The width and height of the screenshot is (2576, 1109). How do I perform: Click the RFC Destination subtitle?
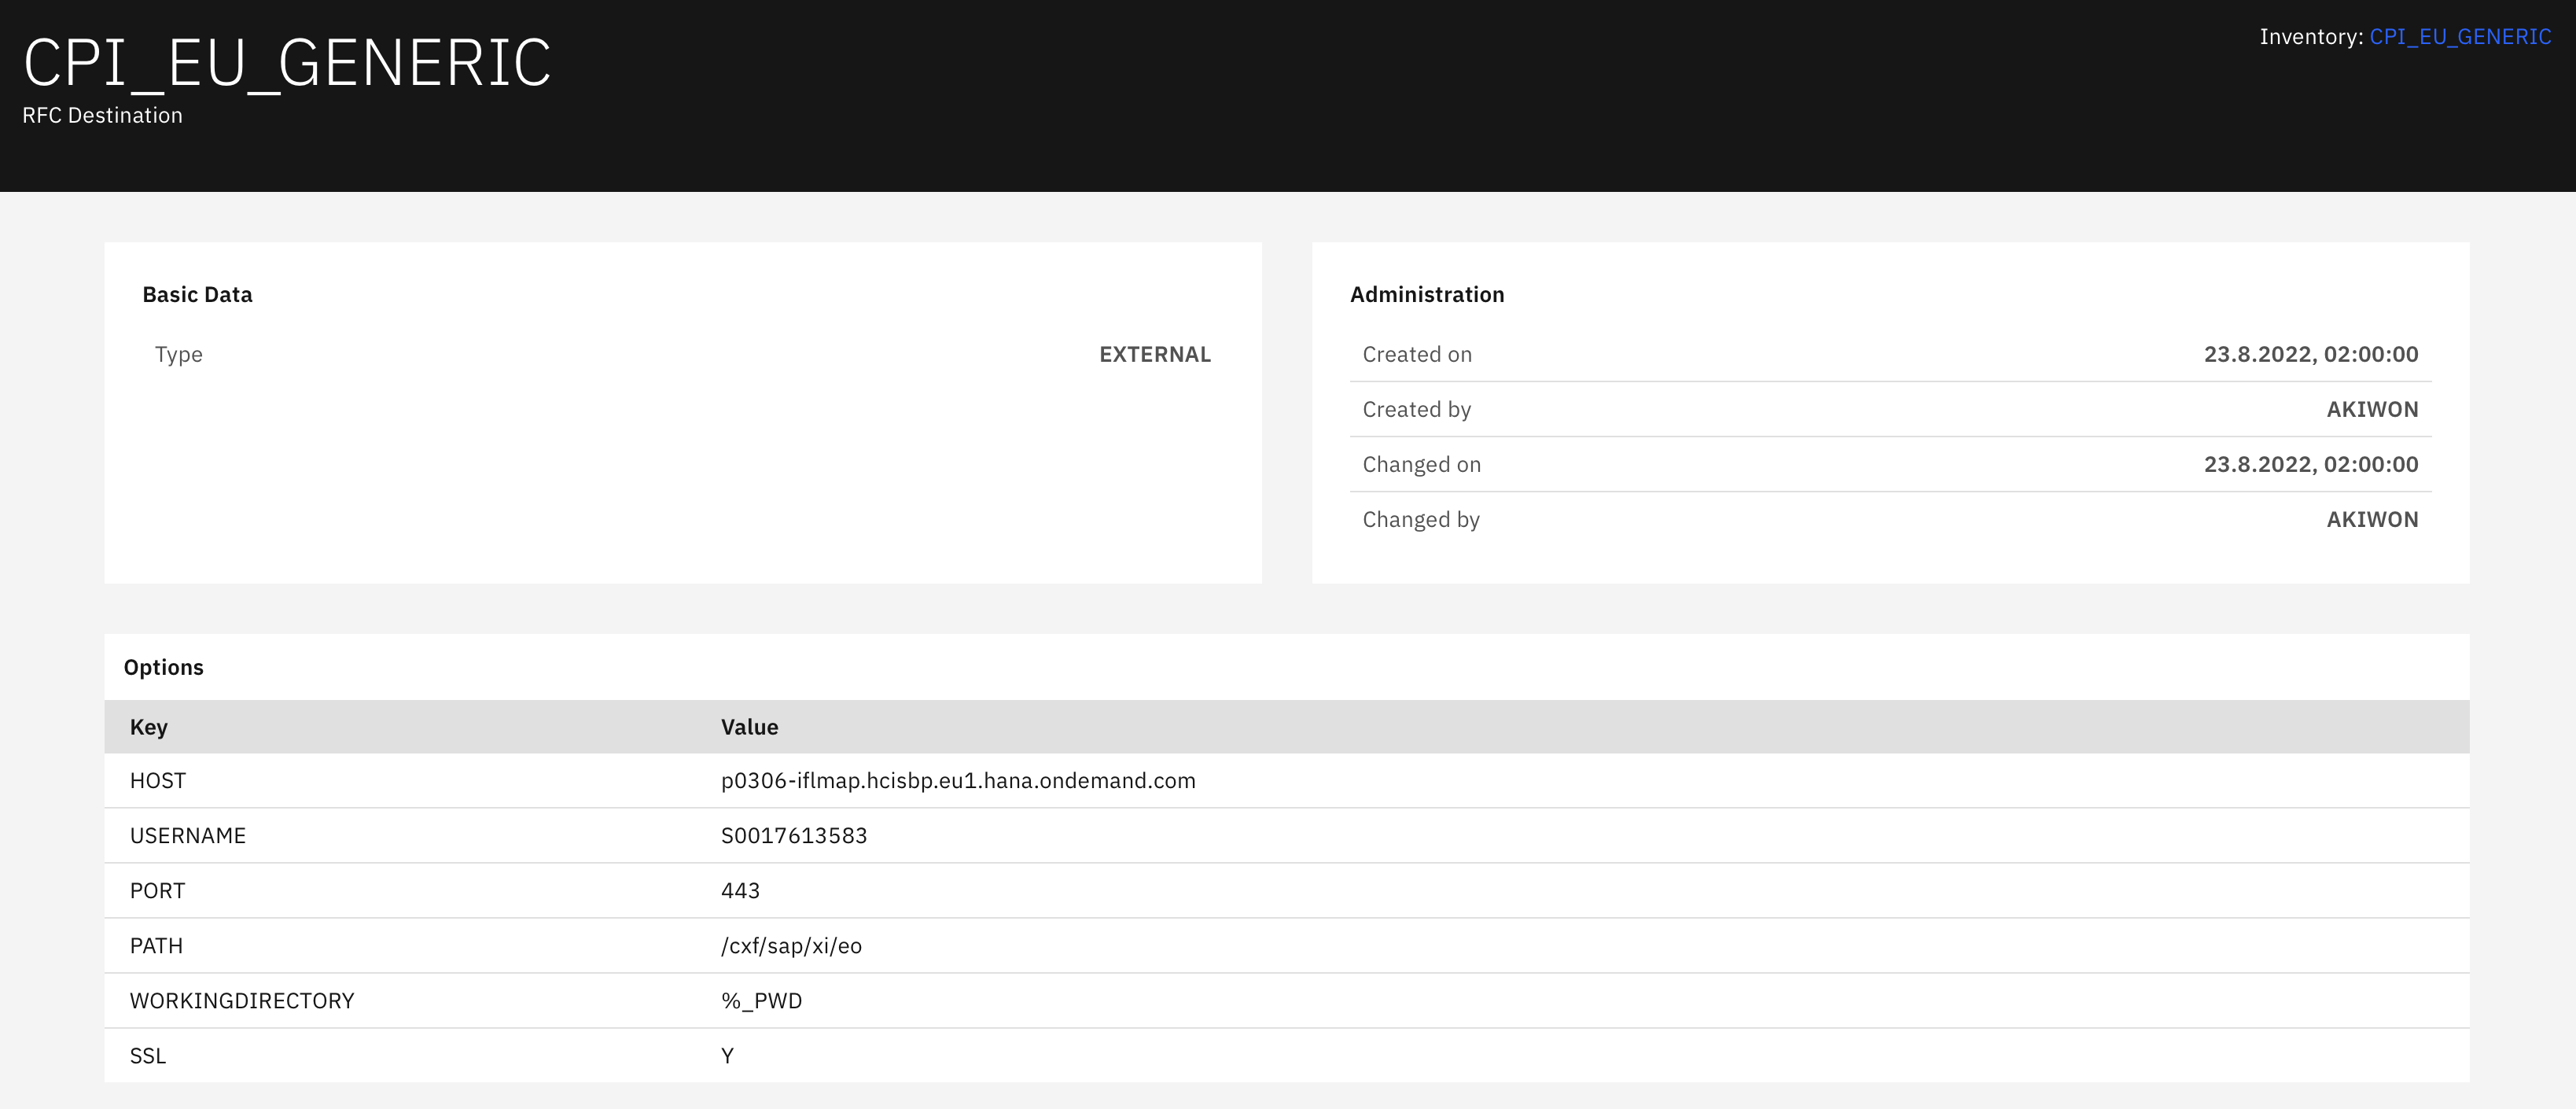pyautogui.click(x=102, y=115)
